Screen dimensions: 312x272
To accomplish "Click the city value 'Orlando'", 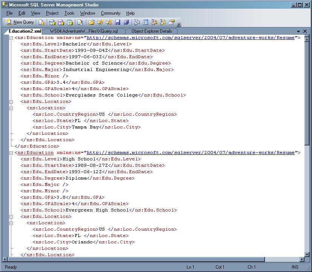I will 82,242.
